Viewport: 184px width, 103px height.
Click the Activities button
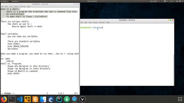(4, 1)
